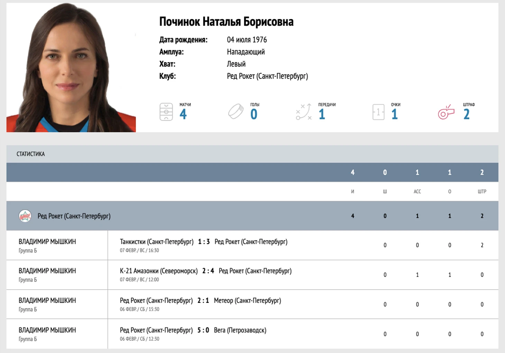Screen dimensions: 505x353
Task: Open Вега (Петрозаводск) team link
Action: click(x=240, y=330)
